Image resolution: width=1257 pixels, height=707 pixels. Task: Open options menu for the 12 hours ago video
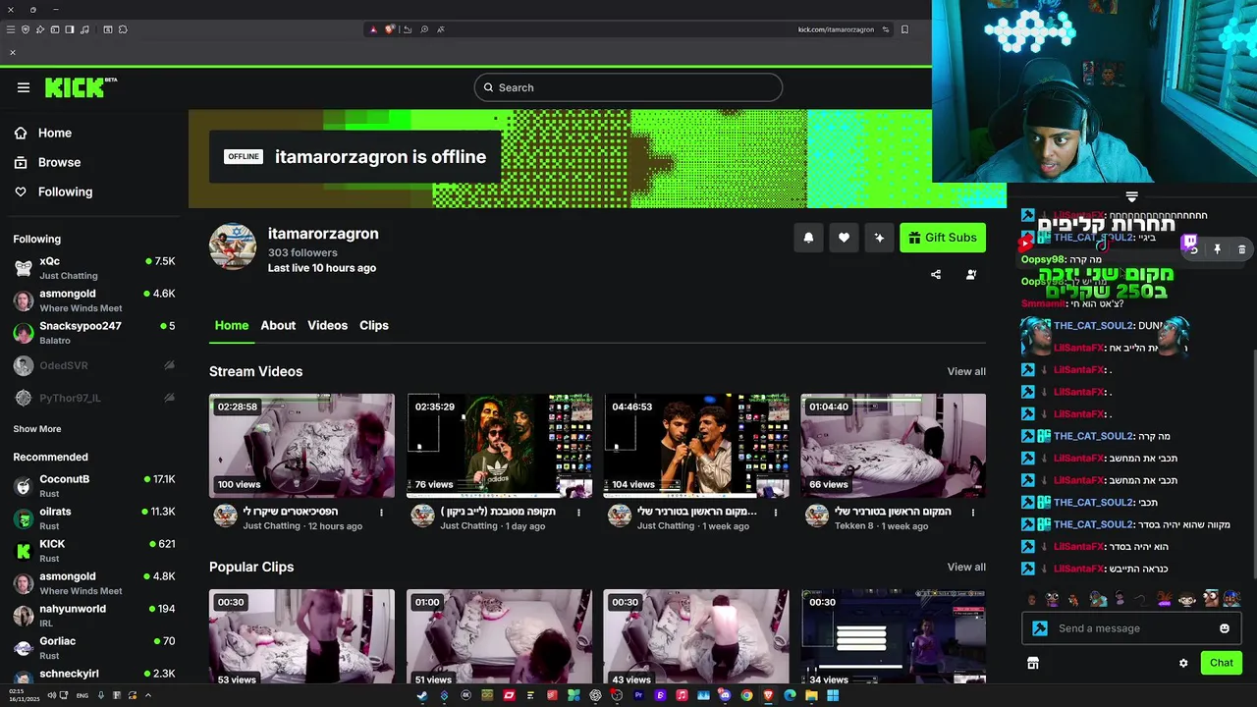(x=382, y=513)
